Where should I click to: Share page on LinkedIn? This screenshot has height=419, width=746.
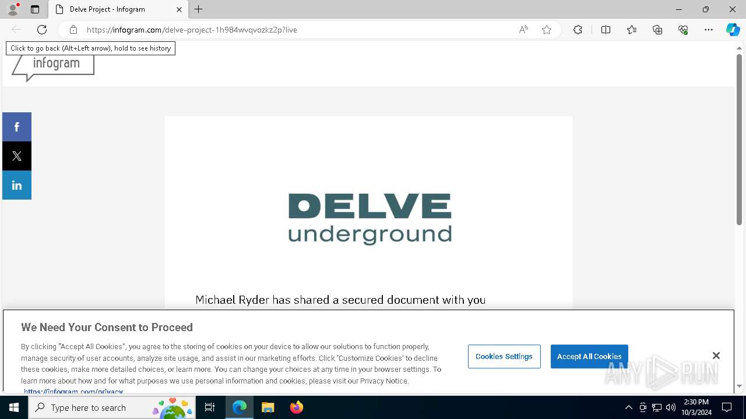coord(17,185)
